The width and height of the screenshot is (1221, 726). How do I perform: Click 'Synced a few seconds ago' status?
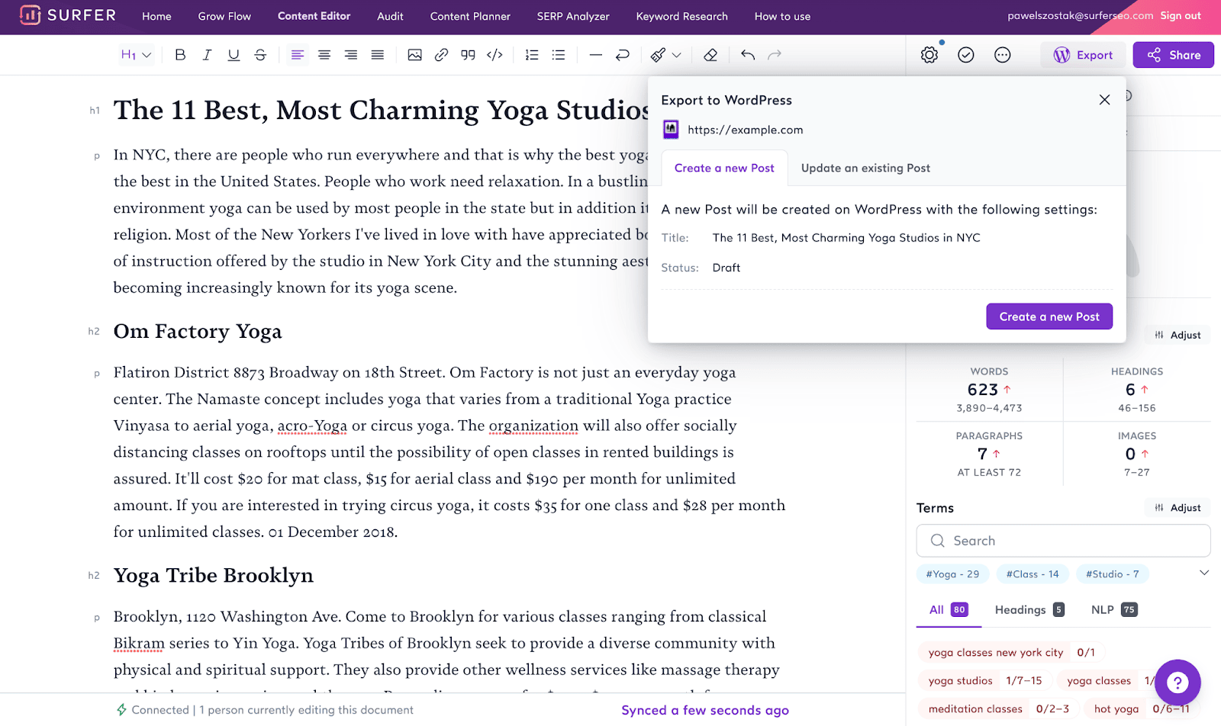[x=705, y=710]
